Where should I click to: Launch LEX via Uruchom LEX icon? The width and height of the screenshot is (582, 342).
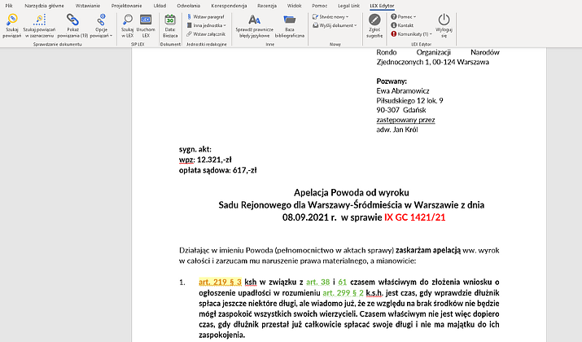146,20
